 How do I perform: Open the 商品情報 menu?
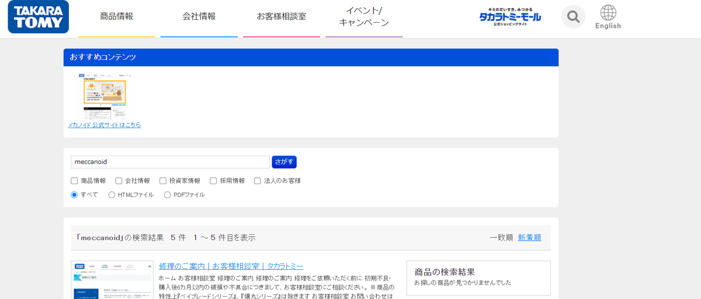116,16
